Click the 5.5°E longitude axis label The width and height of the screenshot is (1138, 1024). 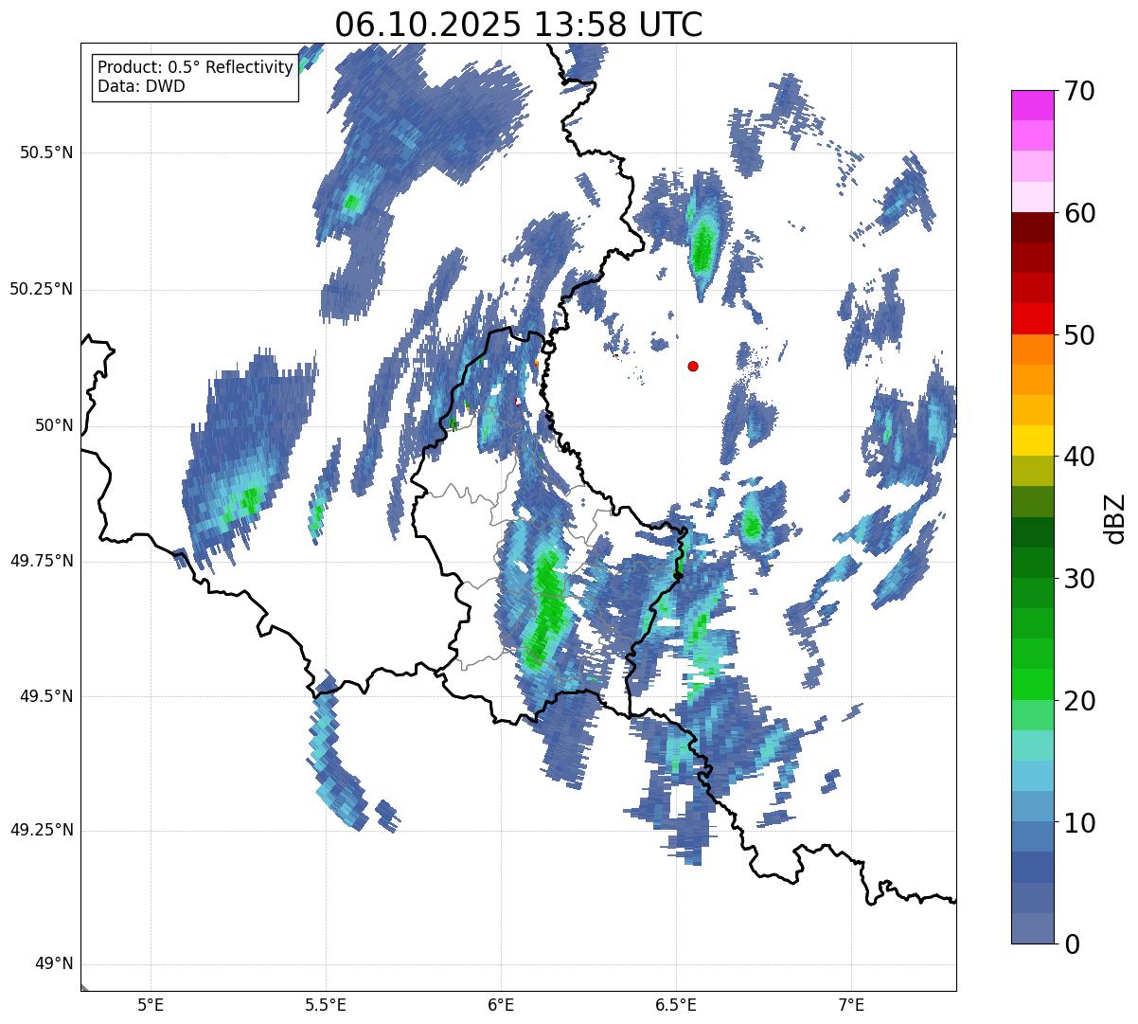326,1004
